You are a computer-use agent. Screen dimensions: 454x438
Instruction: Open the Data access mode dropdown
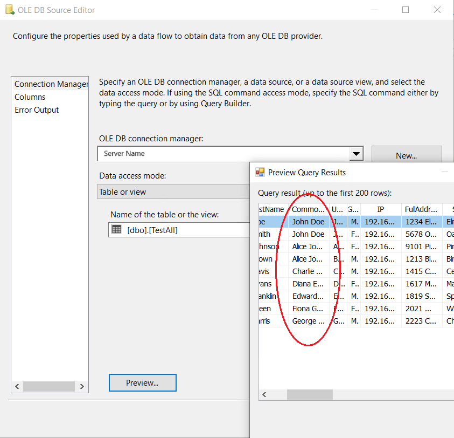coord(173,192)
